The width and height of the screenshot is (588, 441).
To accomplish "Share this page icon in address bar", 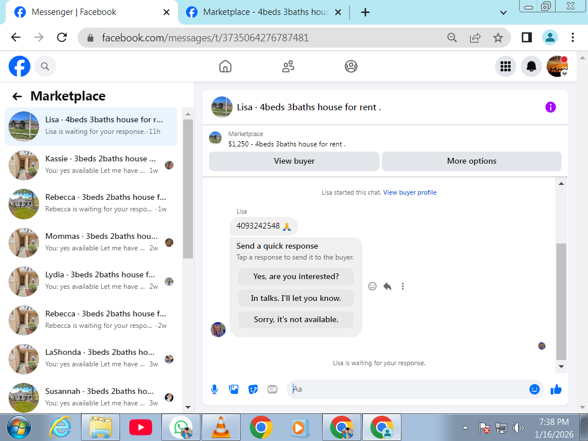I will 475,37.
